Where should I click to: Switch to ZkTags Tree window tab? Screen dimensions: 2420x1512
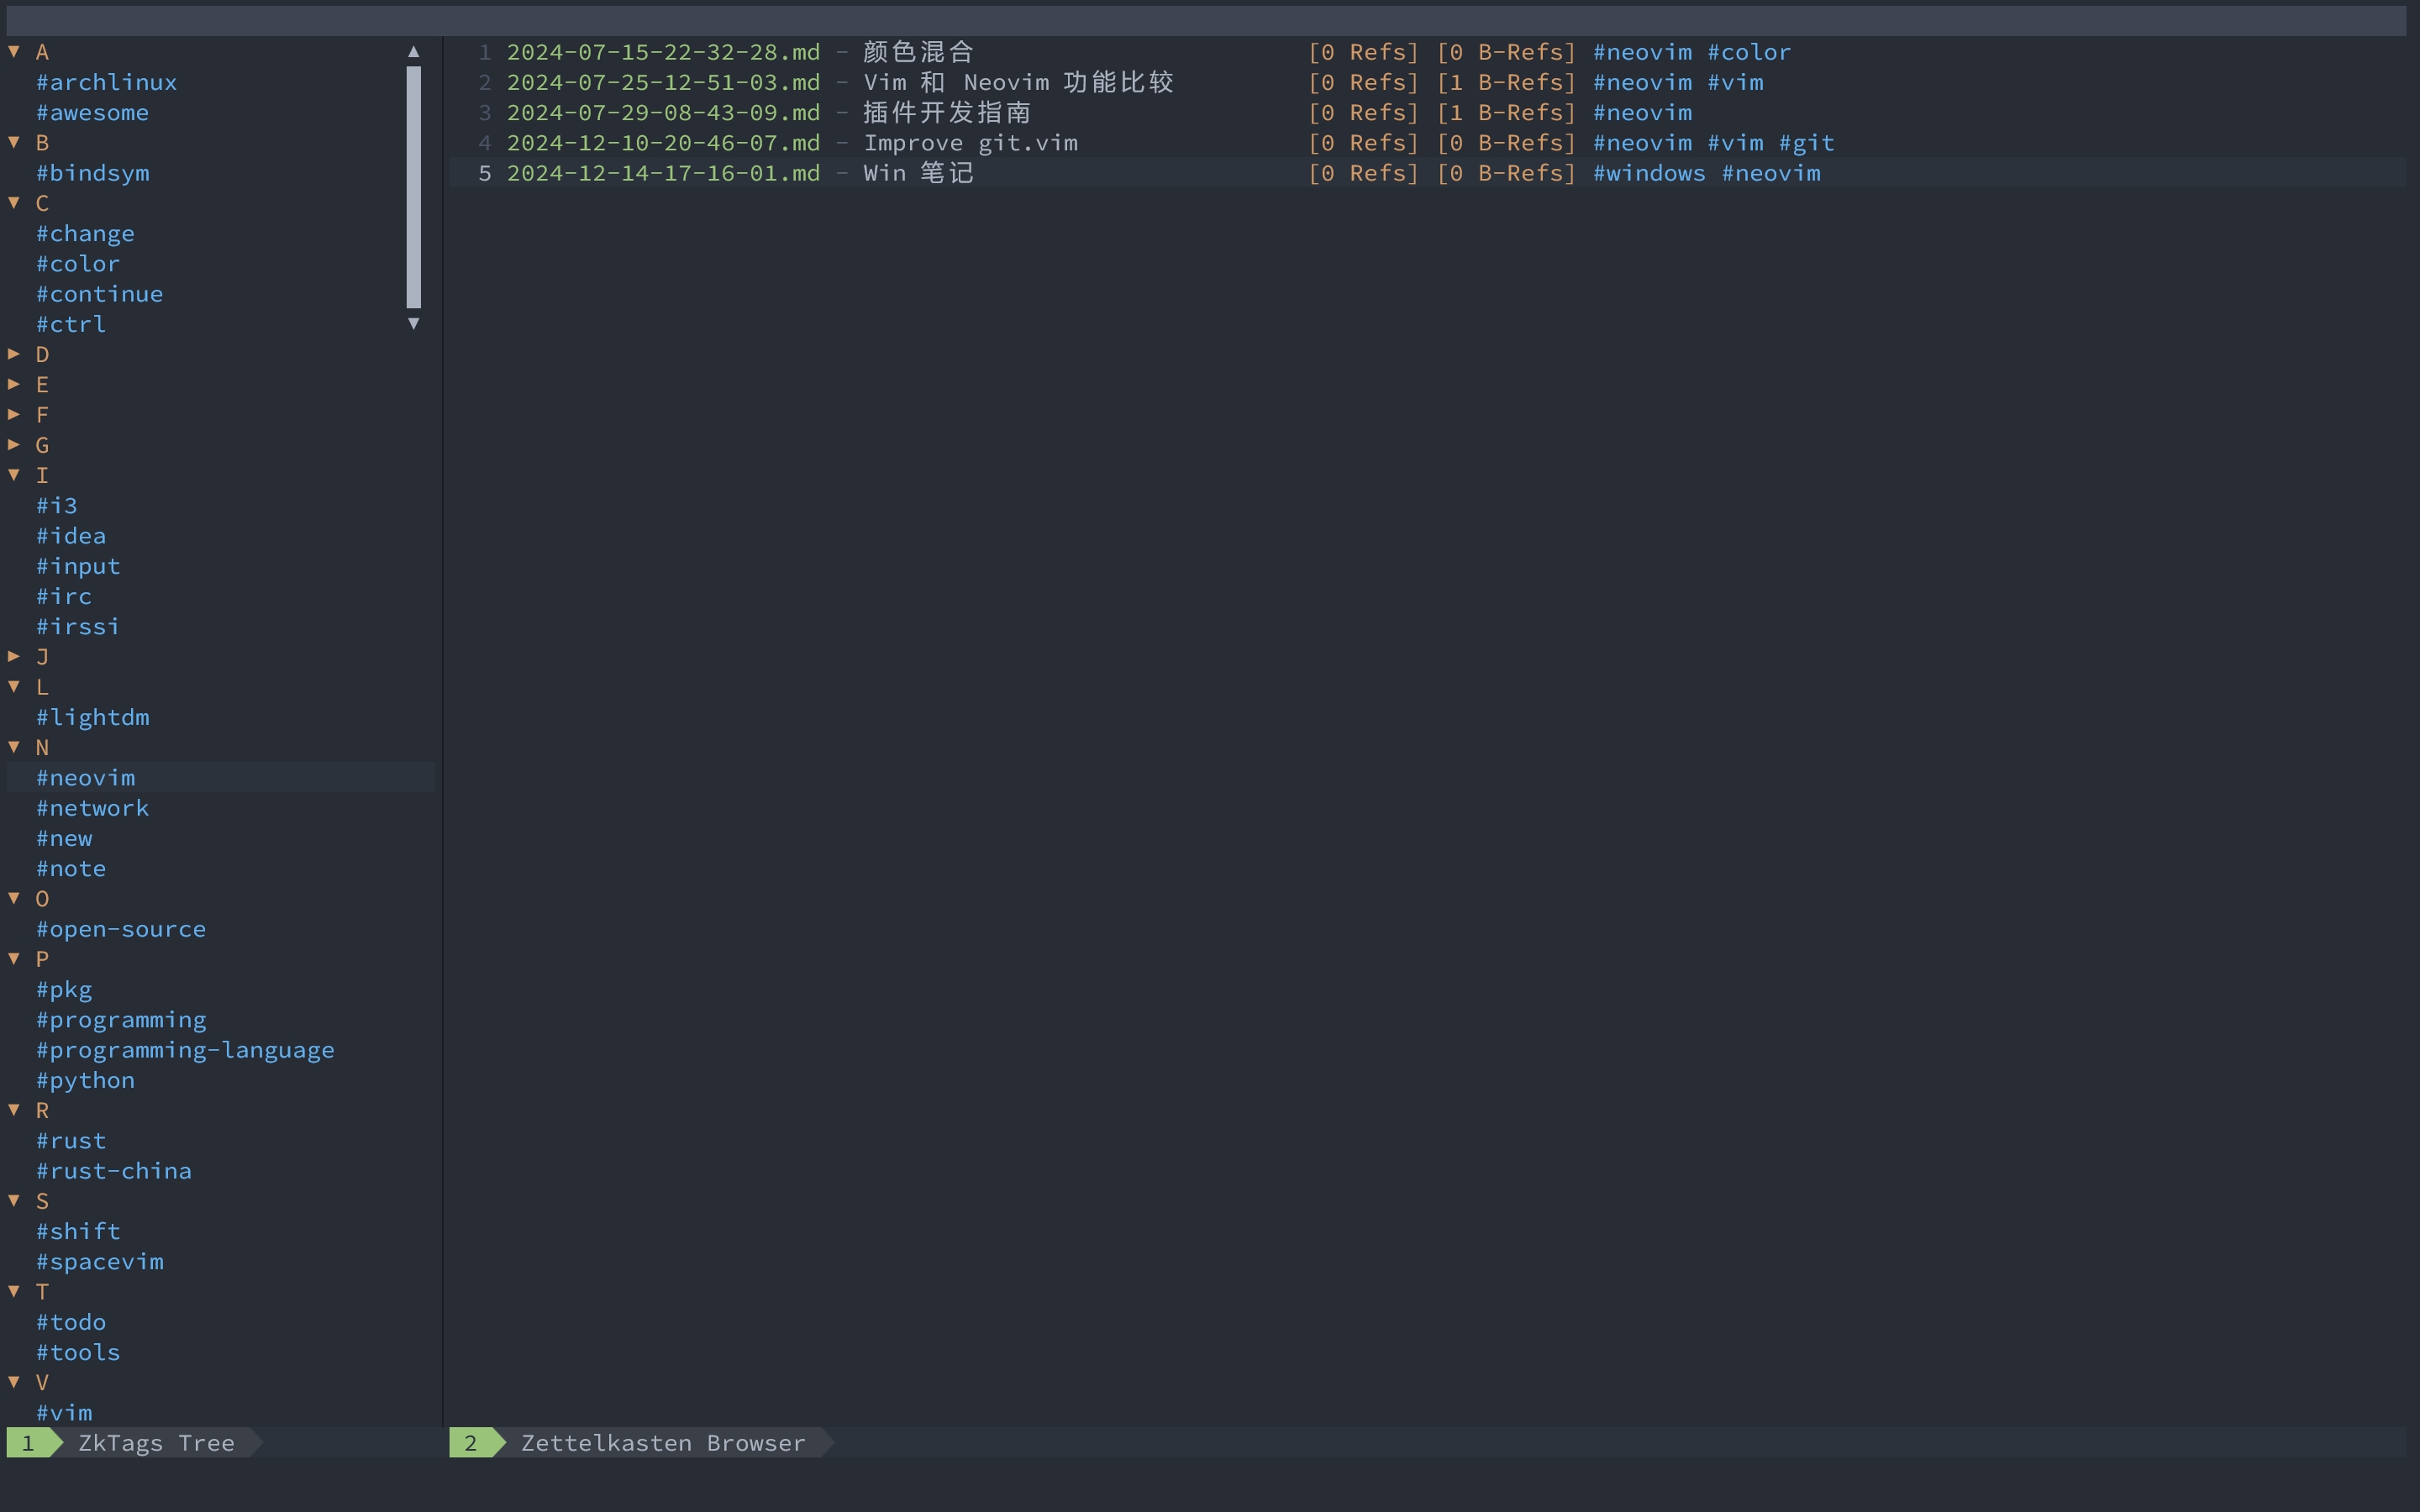[155, 1443]
